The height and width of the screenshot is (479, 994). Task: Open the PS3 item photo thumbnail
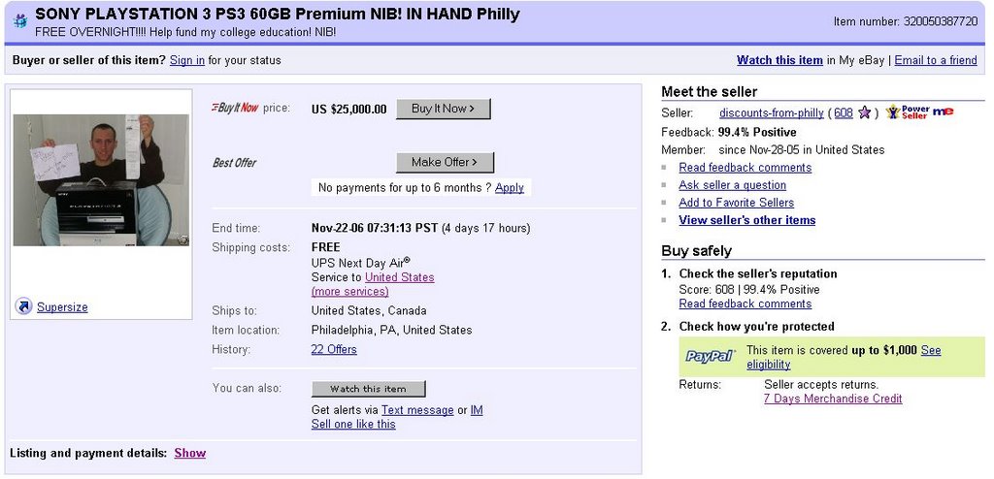(101, 180)
